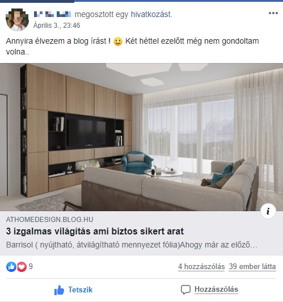Click the speech bubble comment icon
This screenshot has height=302, width=283.
point(185,290)
